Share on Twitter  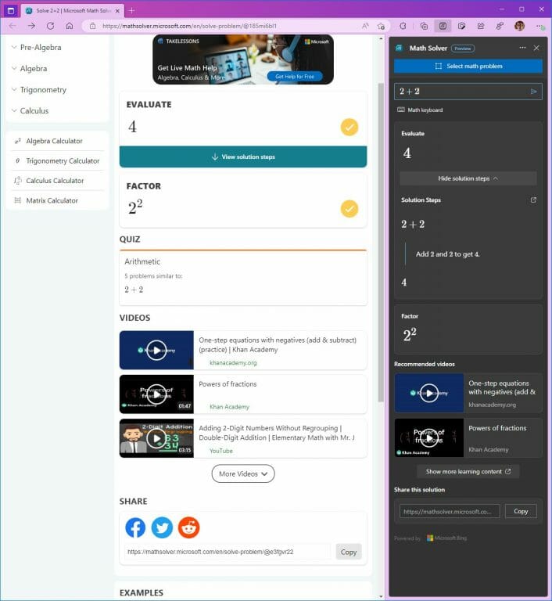162,527
